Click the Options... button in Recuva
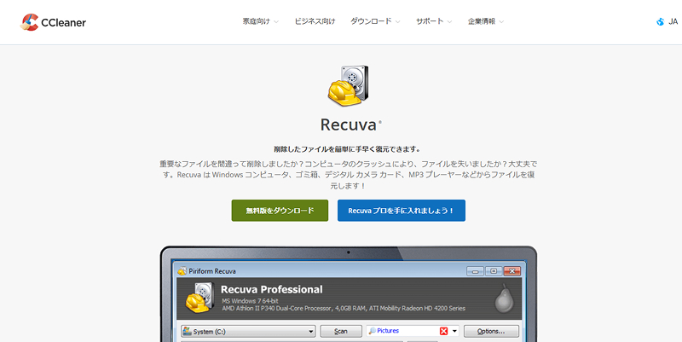 pos(491,331)
